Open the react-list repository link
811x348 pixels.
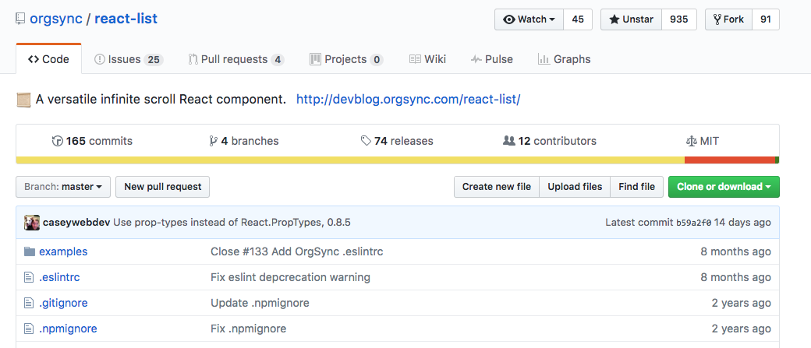[126, 19]
